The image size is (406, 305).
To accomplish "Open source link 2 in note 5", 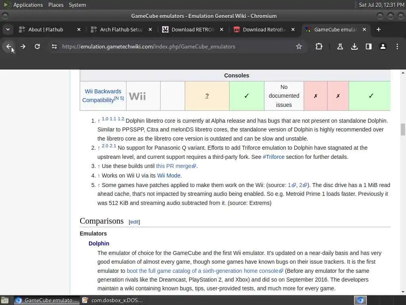I will 303,185.
